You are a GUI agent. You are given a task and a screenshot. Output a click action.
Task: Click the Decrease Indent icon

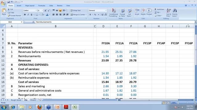point(64,15)
